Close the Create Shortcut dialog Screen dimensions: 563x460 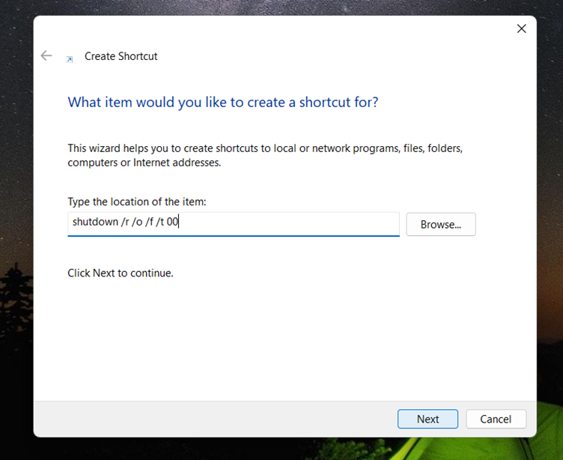click(x=521, y=28)
